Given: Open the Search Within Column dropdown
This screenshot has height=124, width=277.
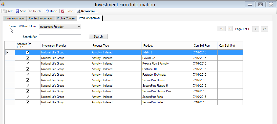Looking at the screenshot, I should pyautogui.click(x=60, y=27).
